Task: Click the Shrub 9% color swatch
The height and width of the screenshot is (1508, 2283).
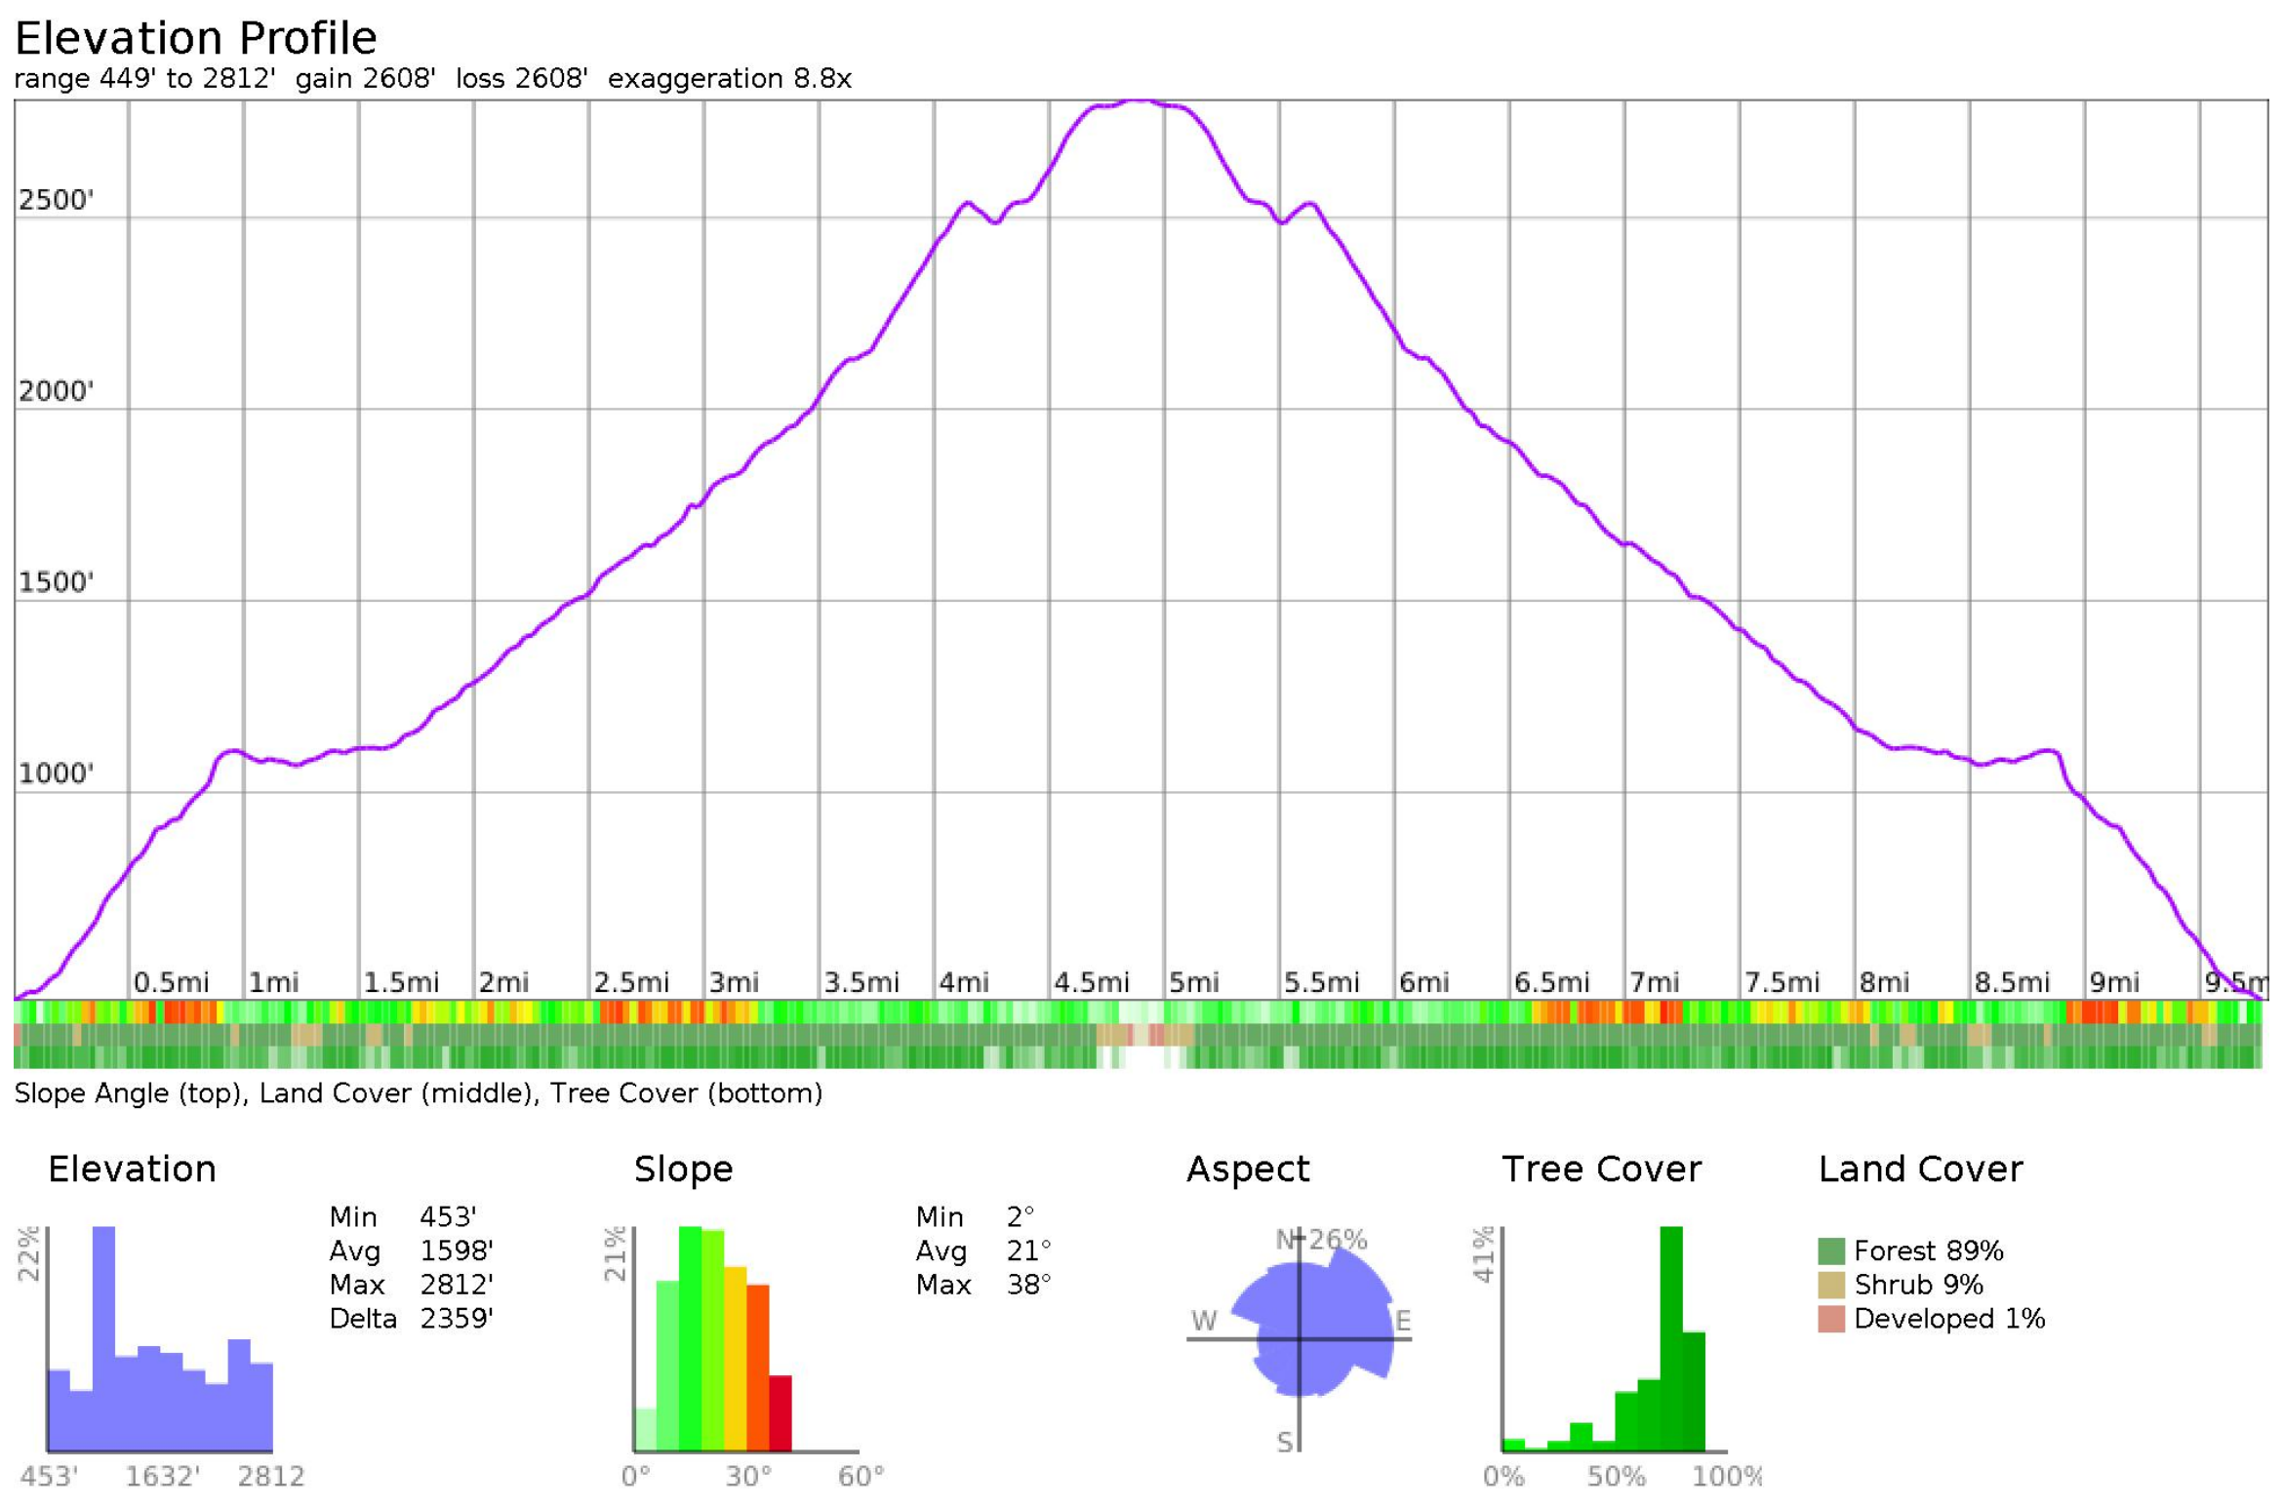Action: coord(1831,1285)
